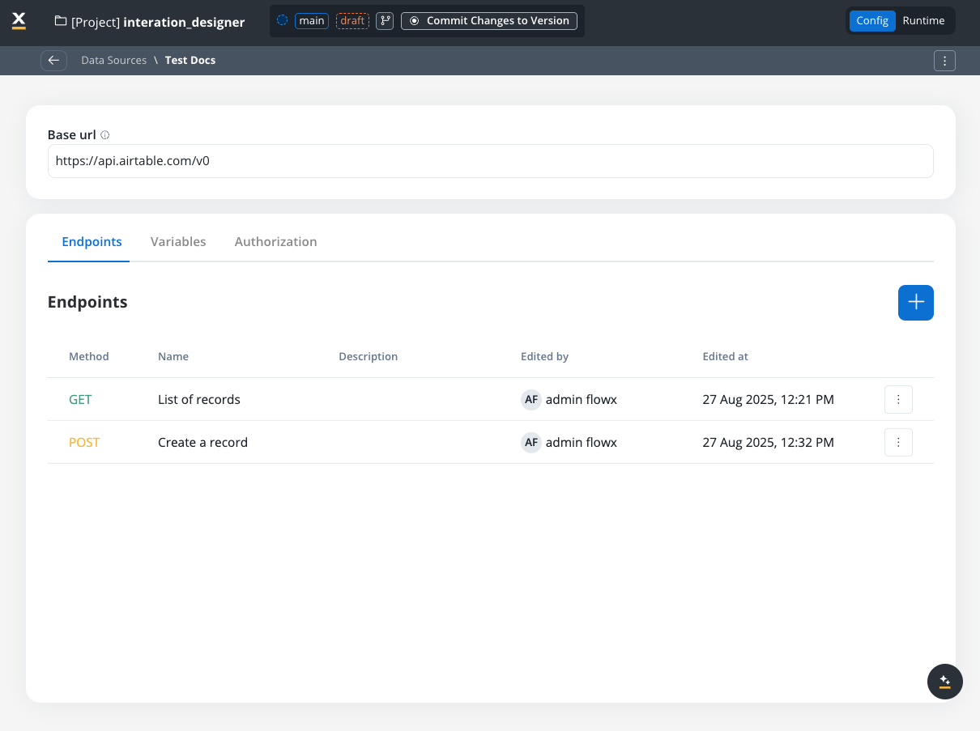Screen dimensions: 980x731
Task: Select the Endpoints tab
Action: coord(92,242)
